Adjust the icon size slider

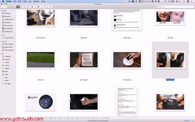(x=188, y=120)
